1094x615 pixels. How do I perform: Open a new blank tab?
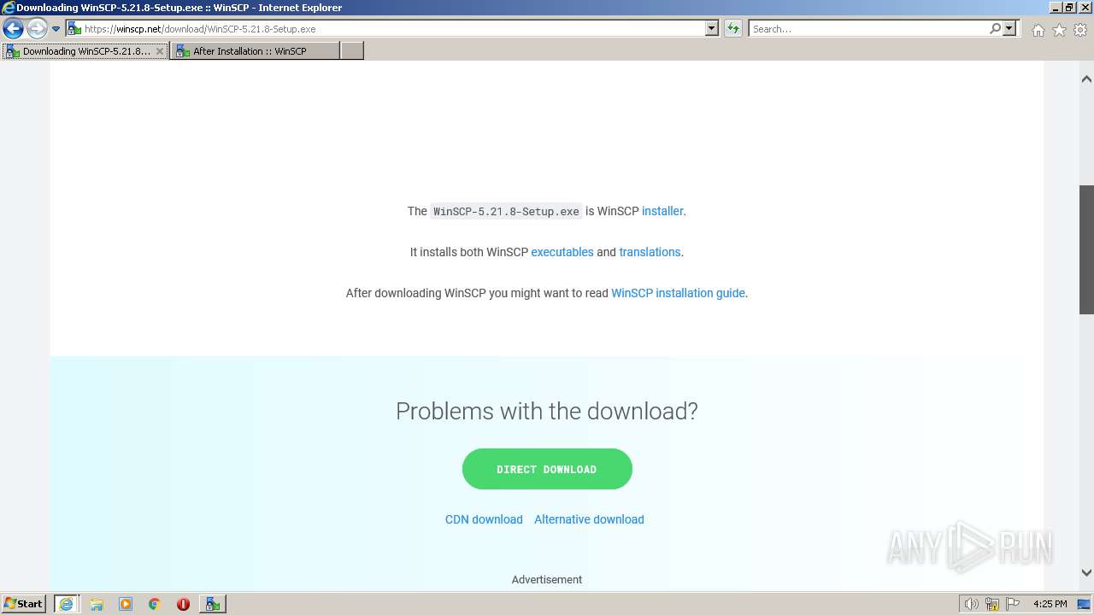click(352, 51)
